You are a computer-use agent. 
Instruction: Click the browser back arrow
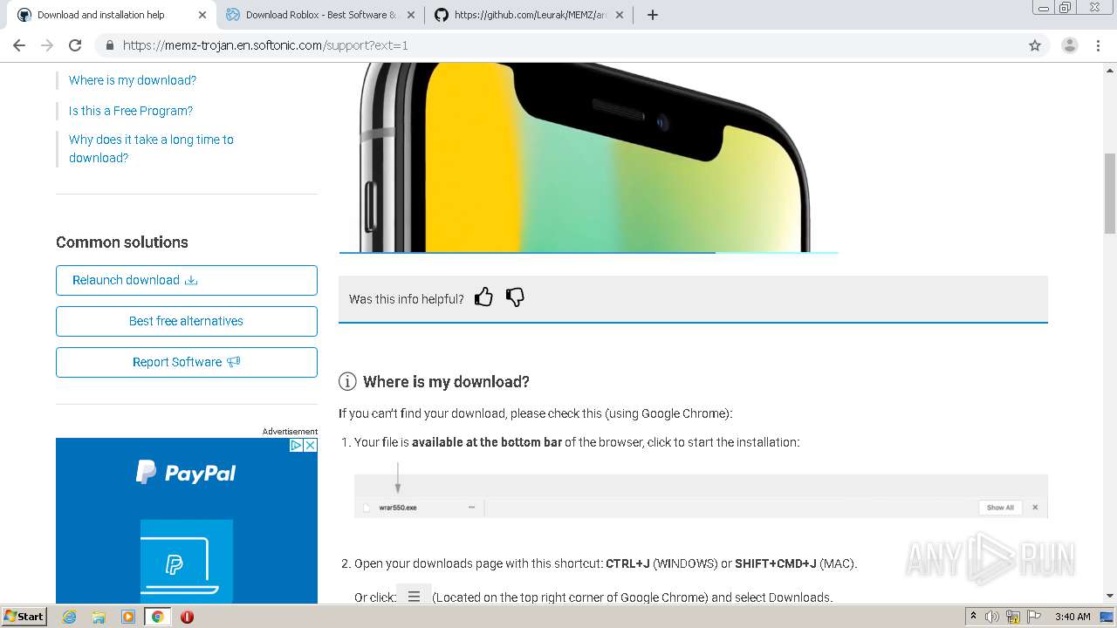[x=19, y=45]
